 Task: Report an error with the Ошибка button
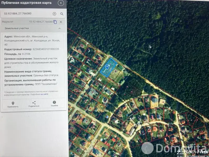(54, 104)
